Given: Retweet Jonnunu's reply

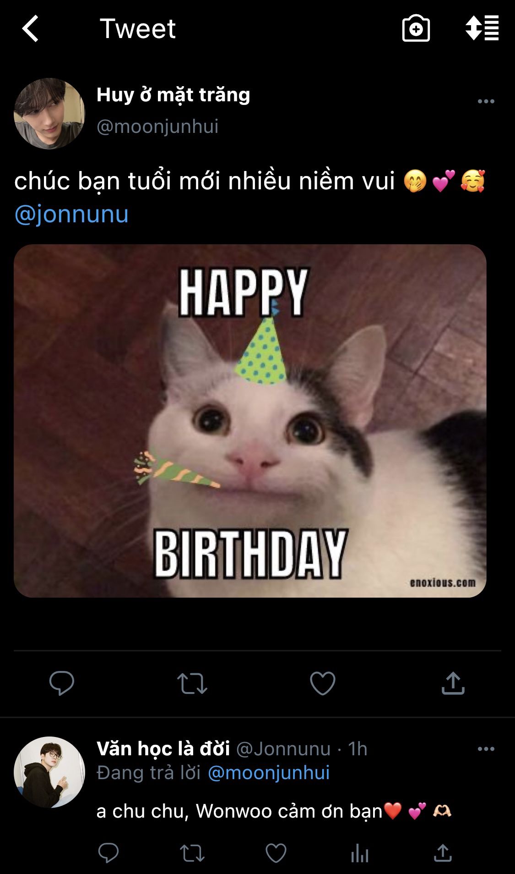Looking at the screenshot, I should click(192, 853).
